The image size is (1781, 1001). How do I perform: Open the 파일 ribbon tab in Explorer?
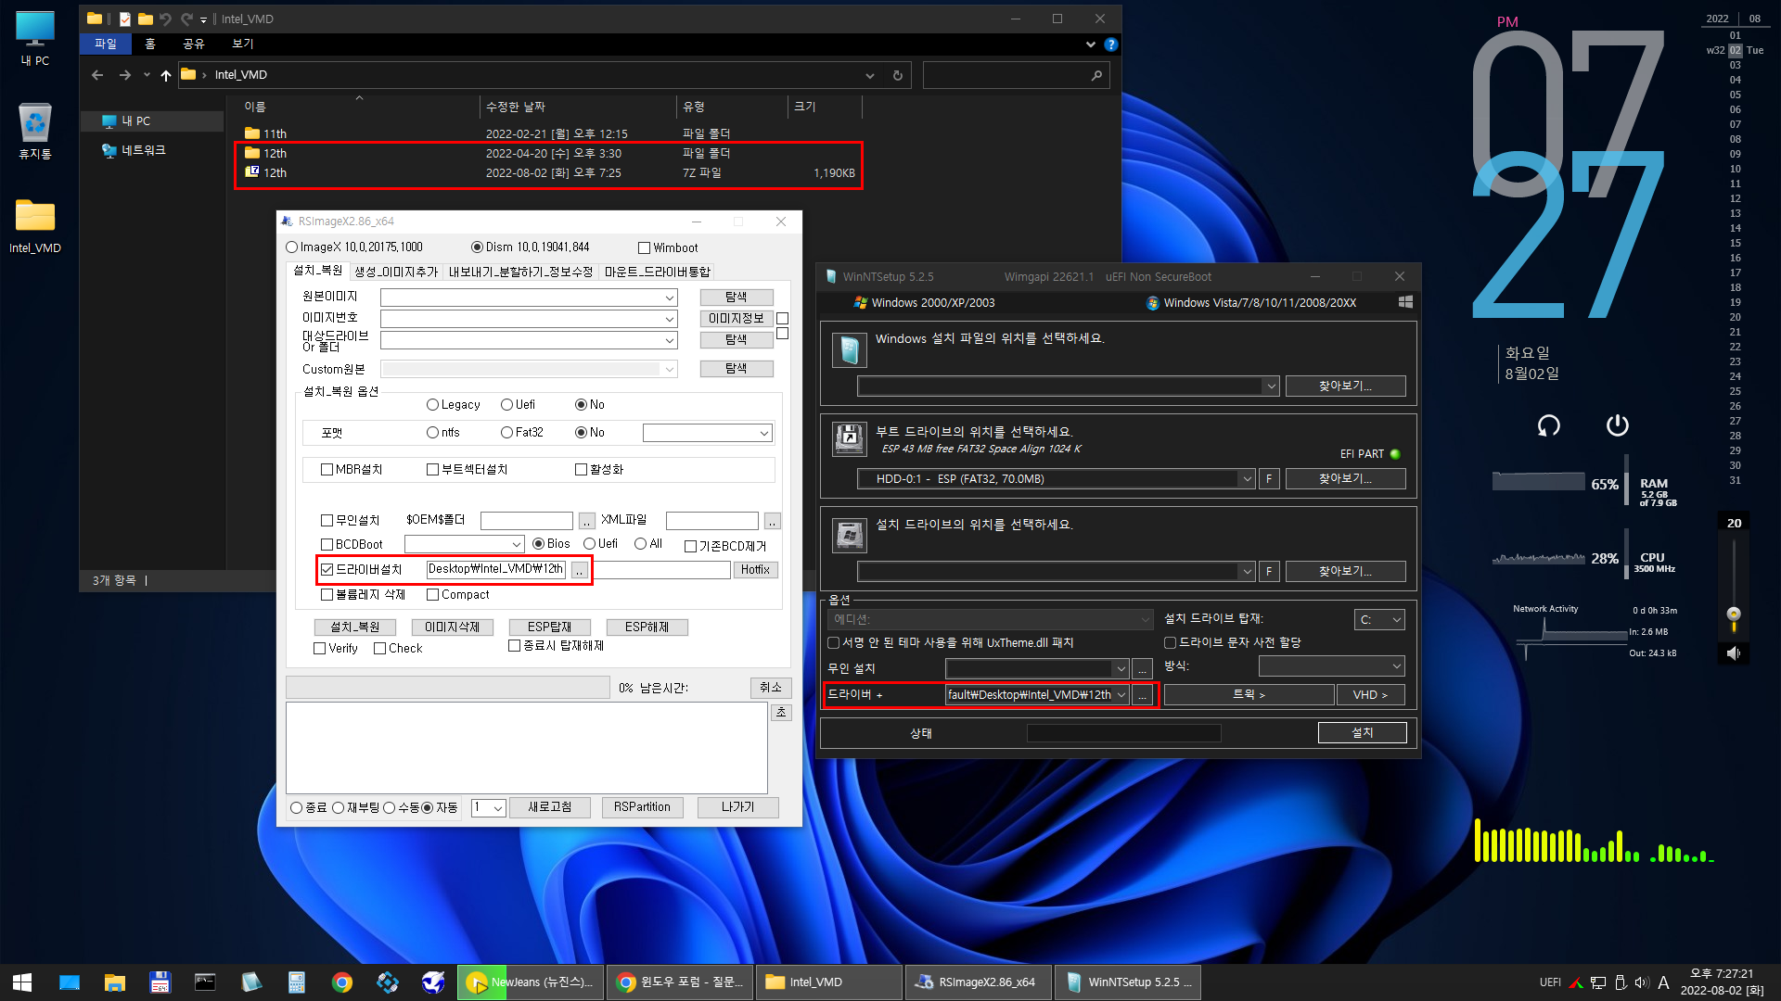[x=106, y=44]
